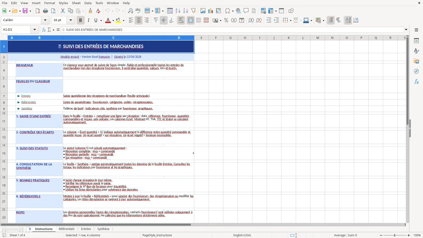Sort ascending
Screen dimensions: 423x238
point(178,11)
